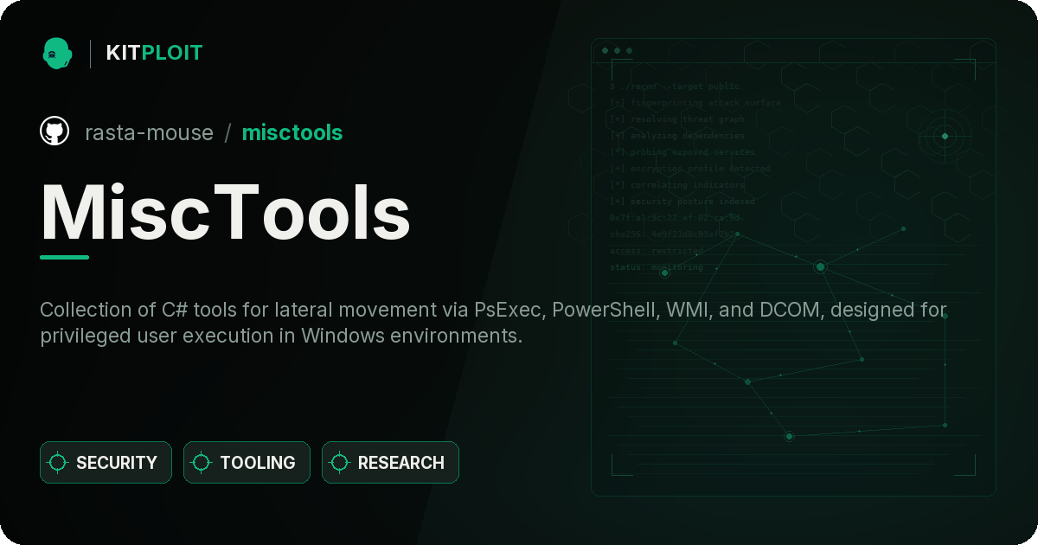Click the GitHub octocat icon
Viewport: 1038px width, 545px height.
tap(54, 131)
